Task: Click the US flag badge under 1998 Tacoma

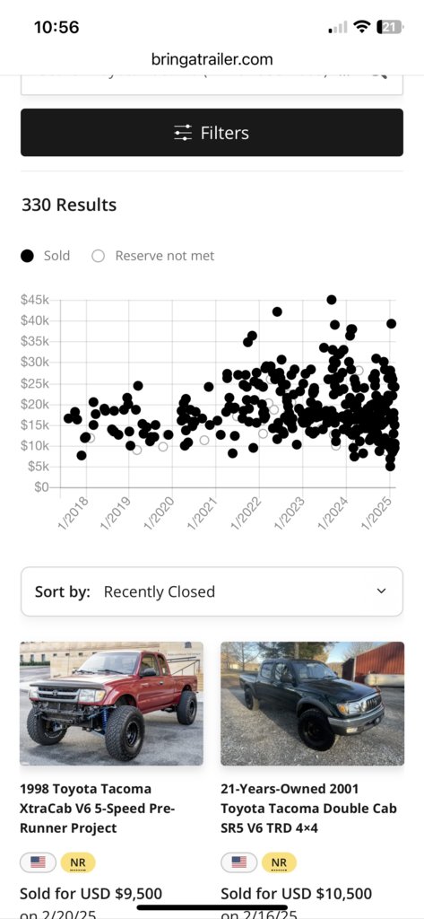Action: (x=38, y=862)
